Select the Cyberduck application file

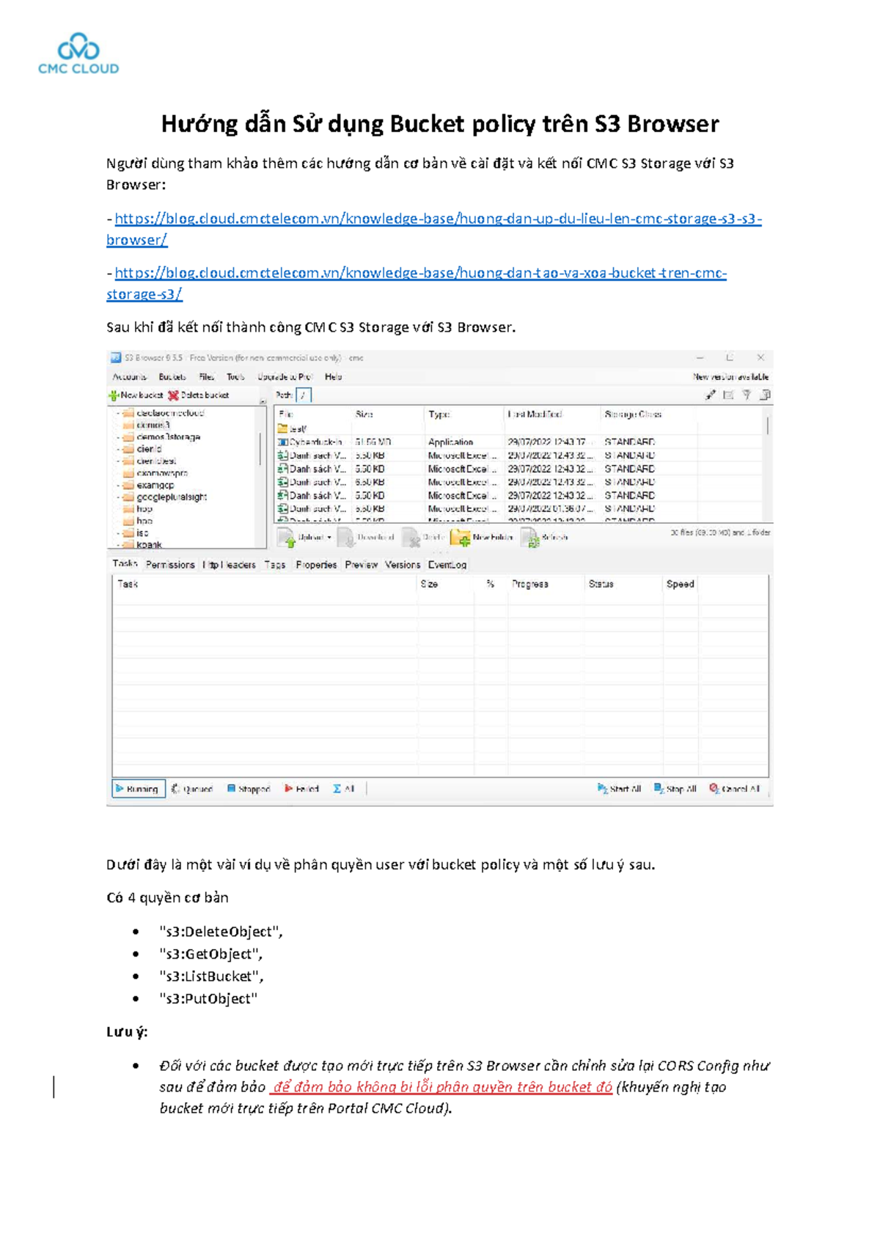tap(310, 442)
